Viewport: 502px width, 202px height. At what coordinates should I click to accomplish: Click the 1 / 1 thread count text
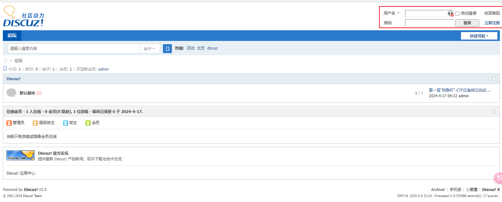pyautogui.click(x=419, y=93)
